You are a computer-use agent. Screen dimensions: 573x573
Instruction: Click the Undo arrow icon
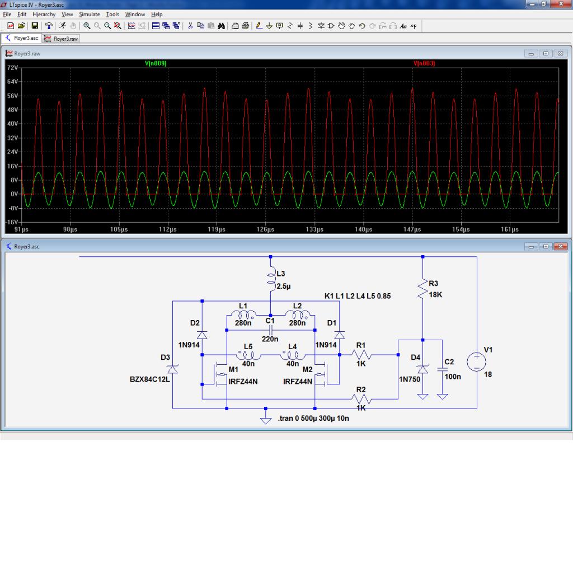point(362,26)
